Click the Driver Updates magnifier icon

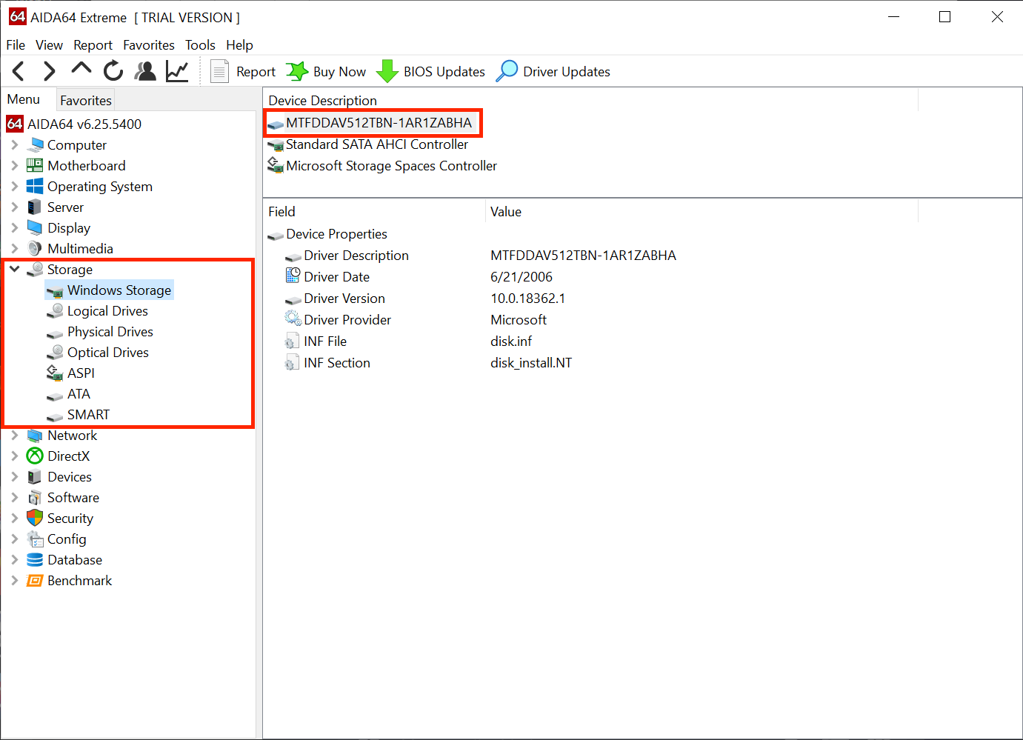[507, 71]
